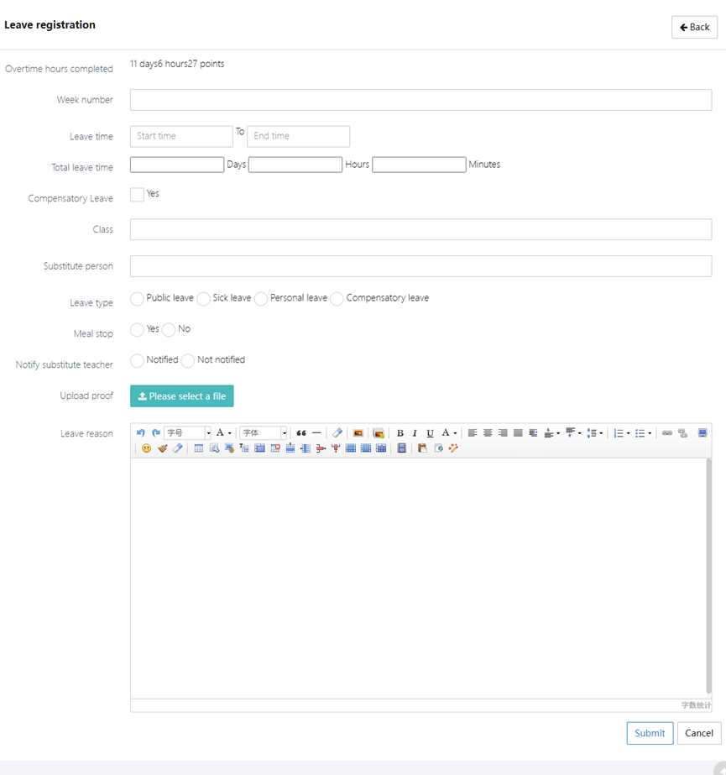Click the Redo arrow in editor toolbar
The height and width of the screenshot is (775, 726).
click(x=156, y=433)
